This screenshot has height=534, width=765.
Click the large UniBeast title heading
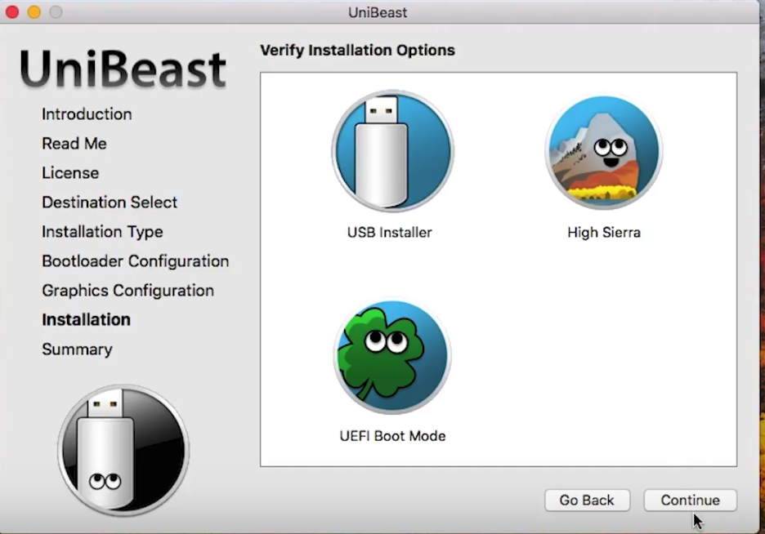(123, 69)
